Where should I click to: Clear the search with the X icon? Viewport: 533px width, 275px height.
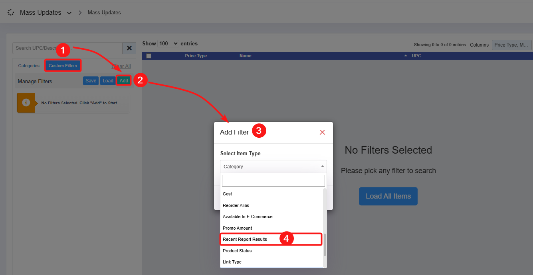click(129, 48)
